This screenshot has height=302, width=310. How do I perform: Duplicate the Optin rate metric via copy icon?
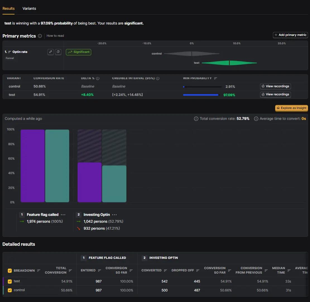click(x=58, y=52)
